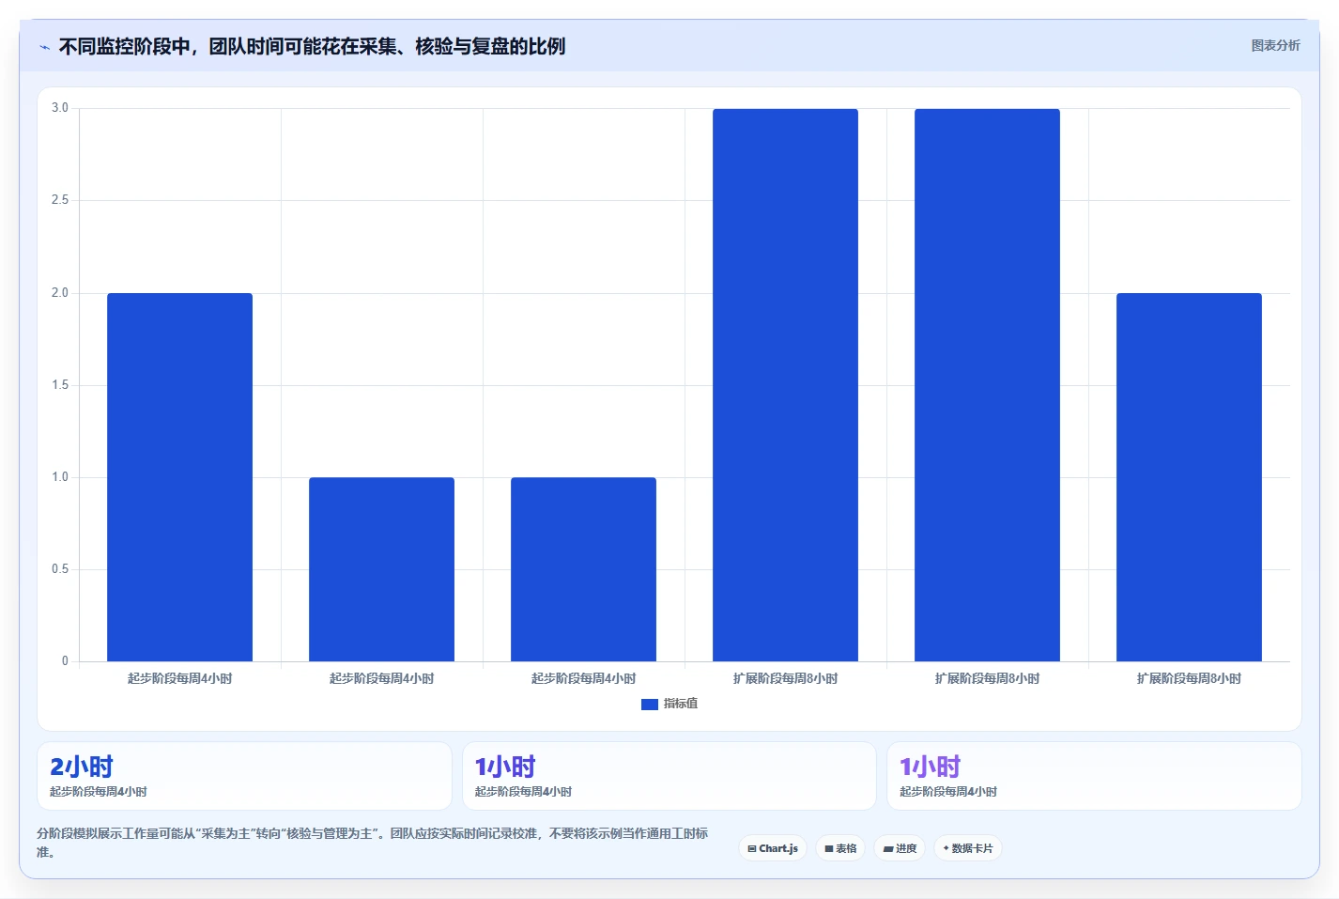Screen dimensions: 1339x899
Task: Click the 数据卡片 tag
Action: (x=968, y=848)
